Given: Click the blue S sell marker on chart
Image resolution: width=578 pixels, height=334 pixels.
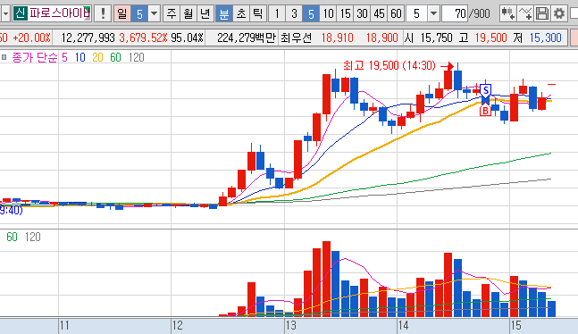Looking at the screenshot, I should [486, 90].
